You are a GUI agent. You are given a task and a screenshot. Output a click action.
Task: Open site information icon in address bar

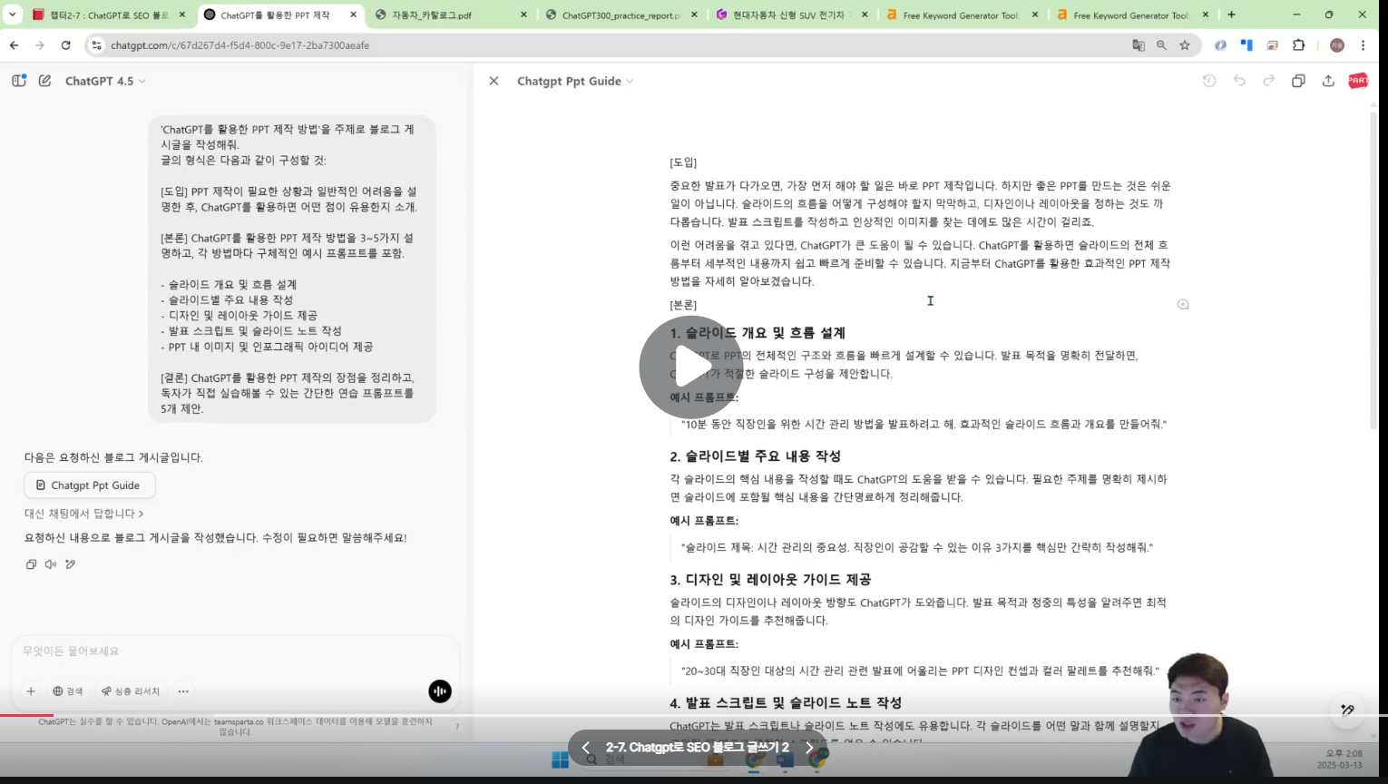[96, 45]
